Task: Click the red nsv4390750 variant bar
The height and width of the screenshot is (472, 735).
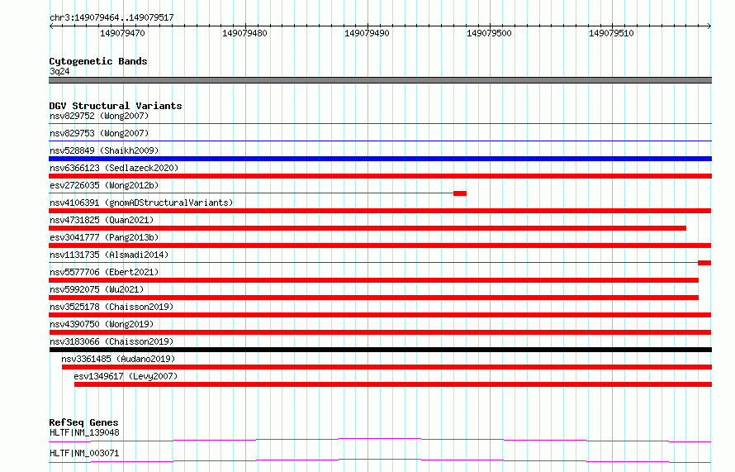Action: click(x=380, y=332)
